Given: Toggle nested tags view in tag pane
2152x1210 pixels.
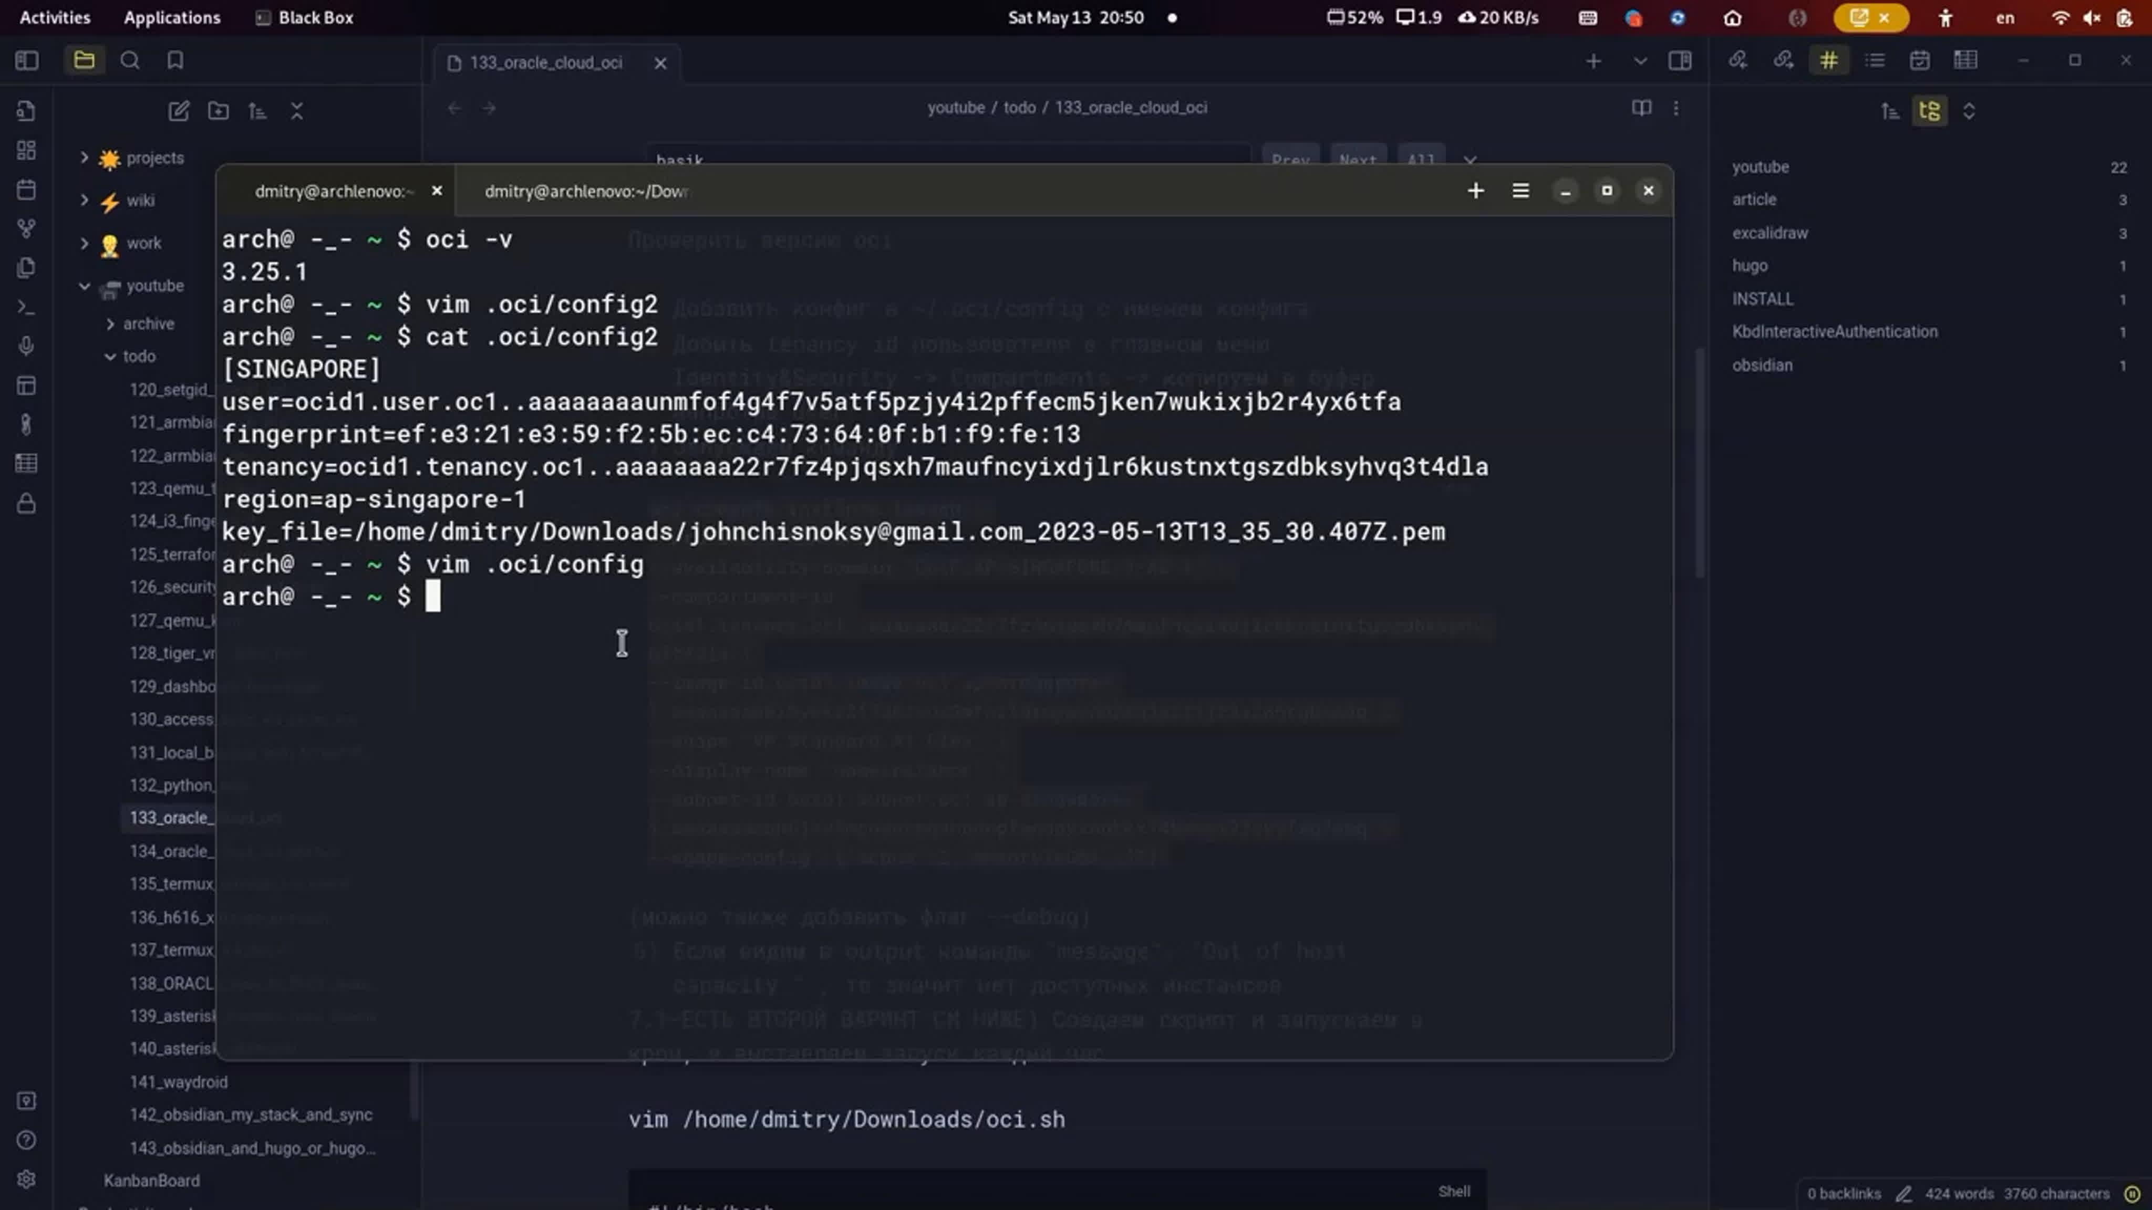Looking at the screenshot, I should pyautogui.click(x=1929, y=111).
